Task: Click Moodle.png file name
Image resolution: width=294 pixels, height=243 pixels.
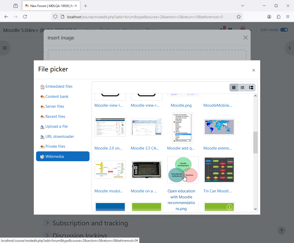Action: coord(181,105)
